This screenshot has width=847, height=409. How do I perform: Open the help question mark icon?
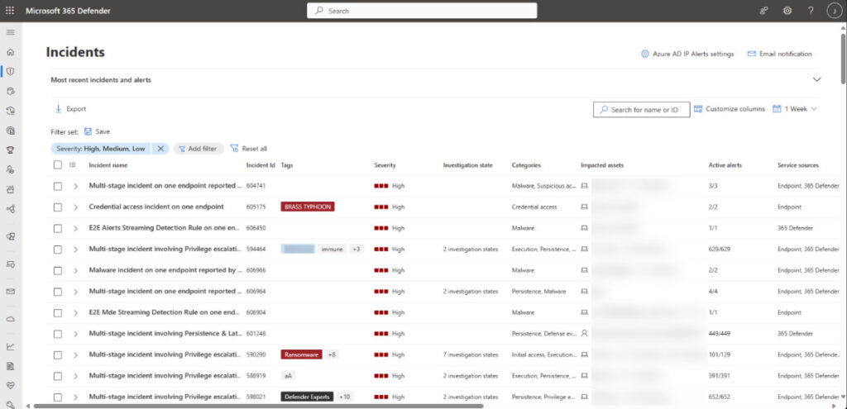810,11
